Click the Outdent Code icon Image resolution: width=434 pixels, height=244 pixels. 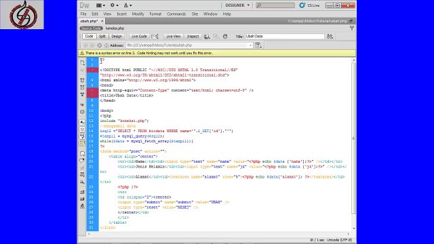point(82,199)
